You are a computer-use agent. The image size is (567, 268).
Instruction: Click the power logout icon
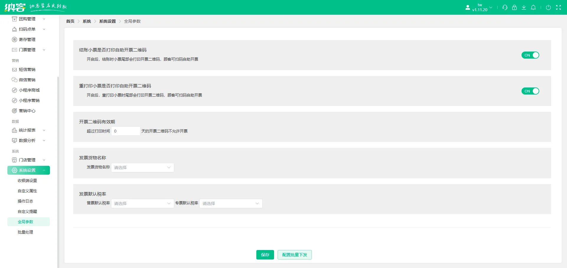pos(548,7)
